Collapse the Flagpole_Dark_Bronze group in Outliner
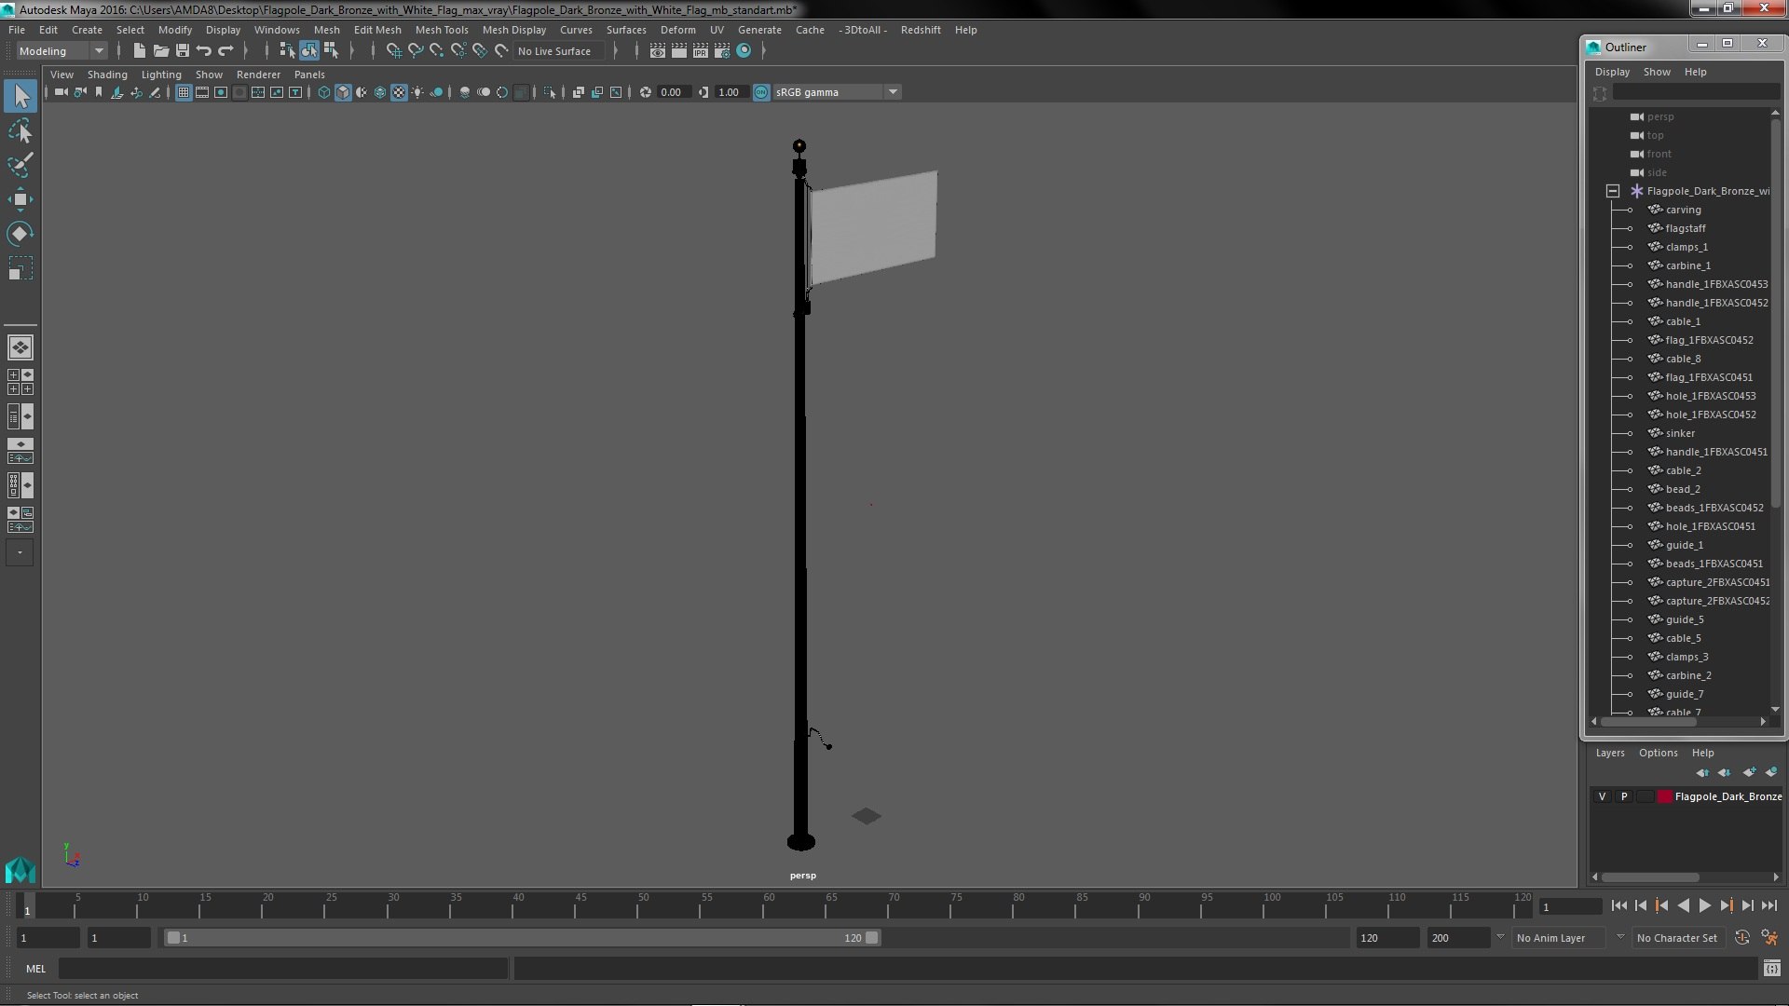The height and width of the screenshot is (1006, 1789). [1613, 191]
